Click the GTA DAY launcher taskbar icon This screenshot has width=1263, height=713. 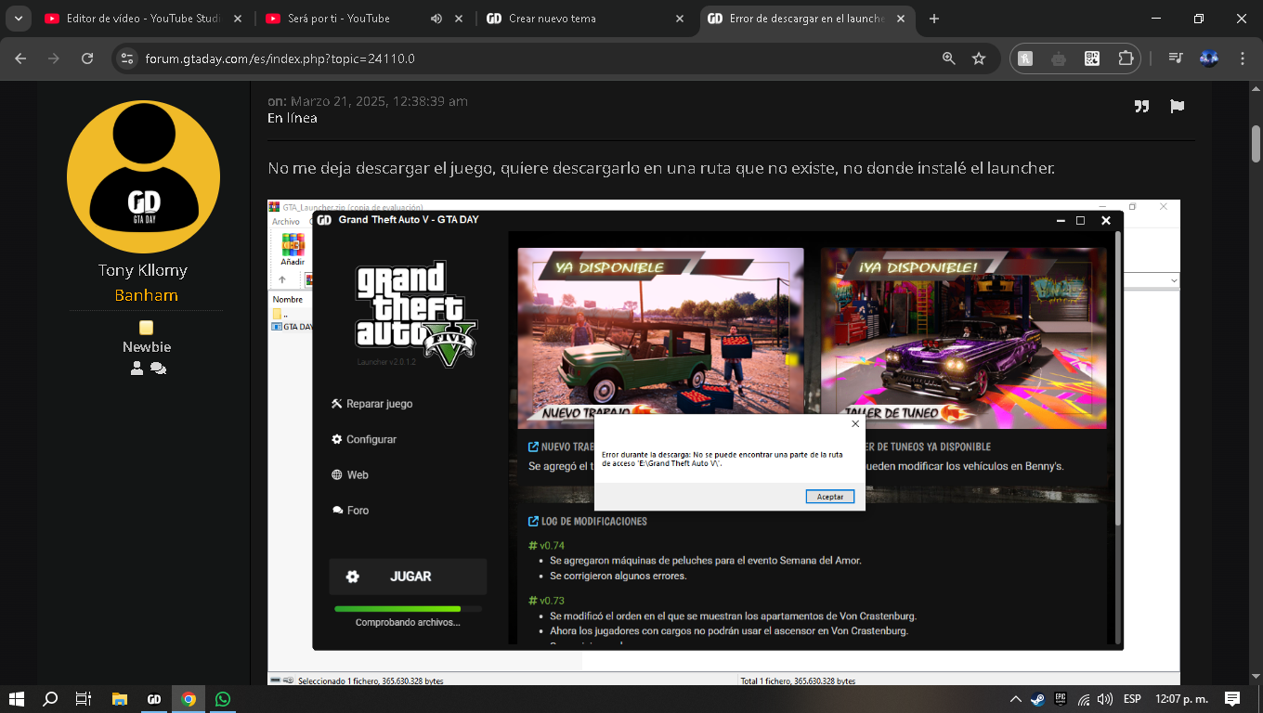click(154, 699)
